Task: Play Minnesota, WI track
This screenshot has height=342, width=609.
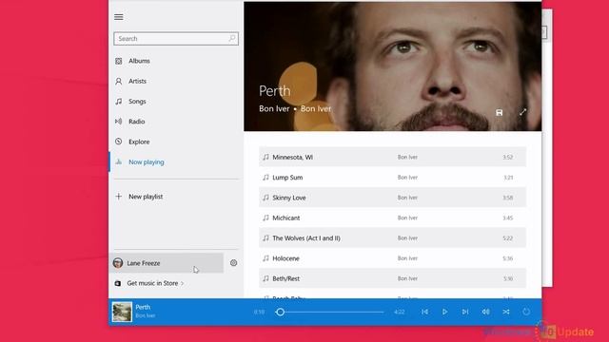Action: click(x=393, y=157)
